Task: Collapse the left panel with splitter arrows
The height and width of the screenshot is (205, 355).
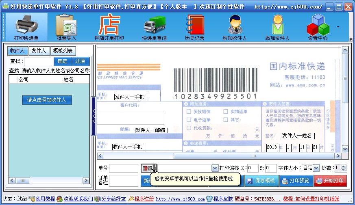Action: point(94,116)
